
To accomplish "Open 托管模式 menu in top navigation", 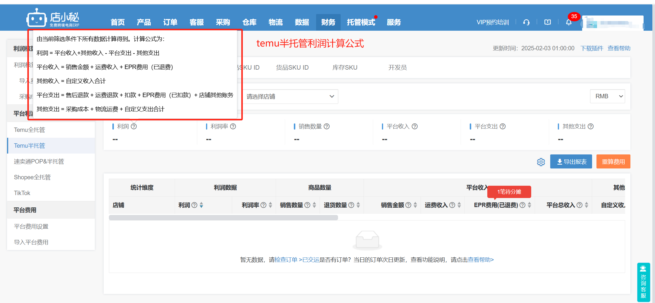I will pos(361,22).
